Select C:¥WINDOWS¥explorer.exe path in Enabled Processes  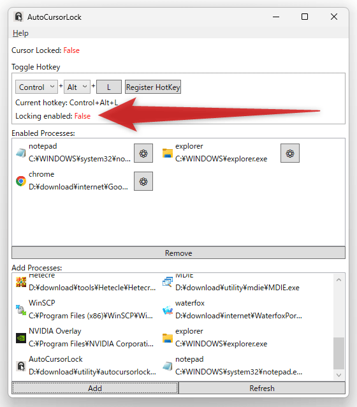tap(221, 159)
